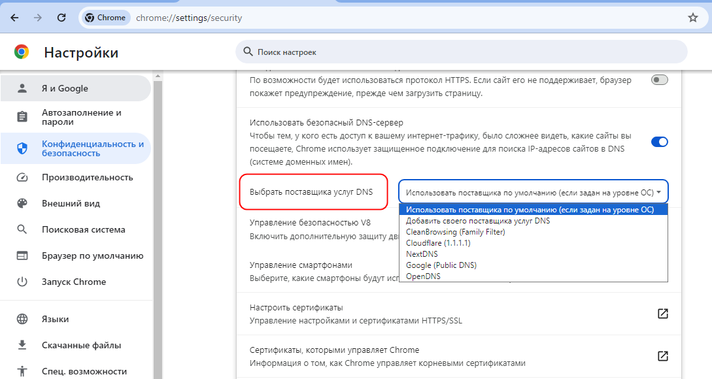The image size is (712, 379).
Task: Open Сертификаты, которыми управляет Chrome row
Action: [x=458, y=356]
